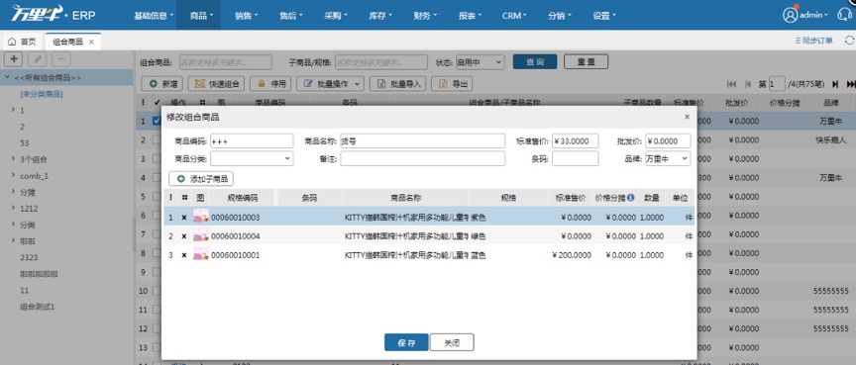Check the checkbox in background row 2
The width and height of the screenshot is (856, 365).
point(157,140)
